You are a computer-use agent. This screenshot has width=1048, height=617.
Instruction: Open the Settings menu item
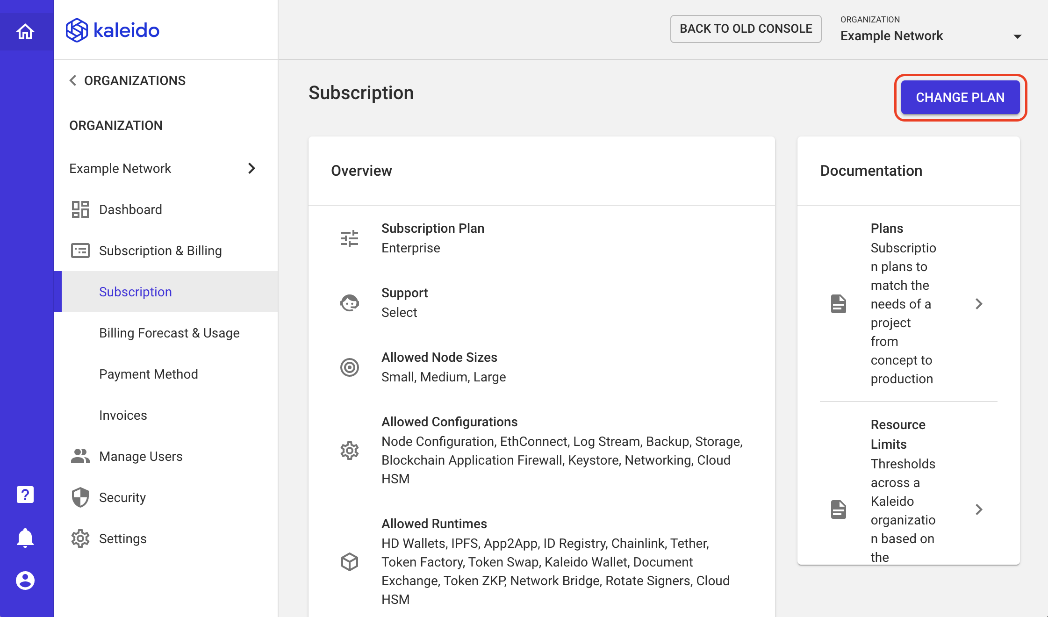click(166, 538)
